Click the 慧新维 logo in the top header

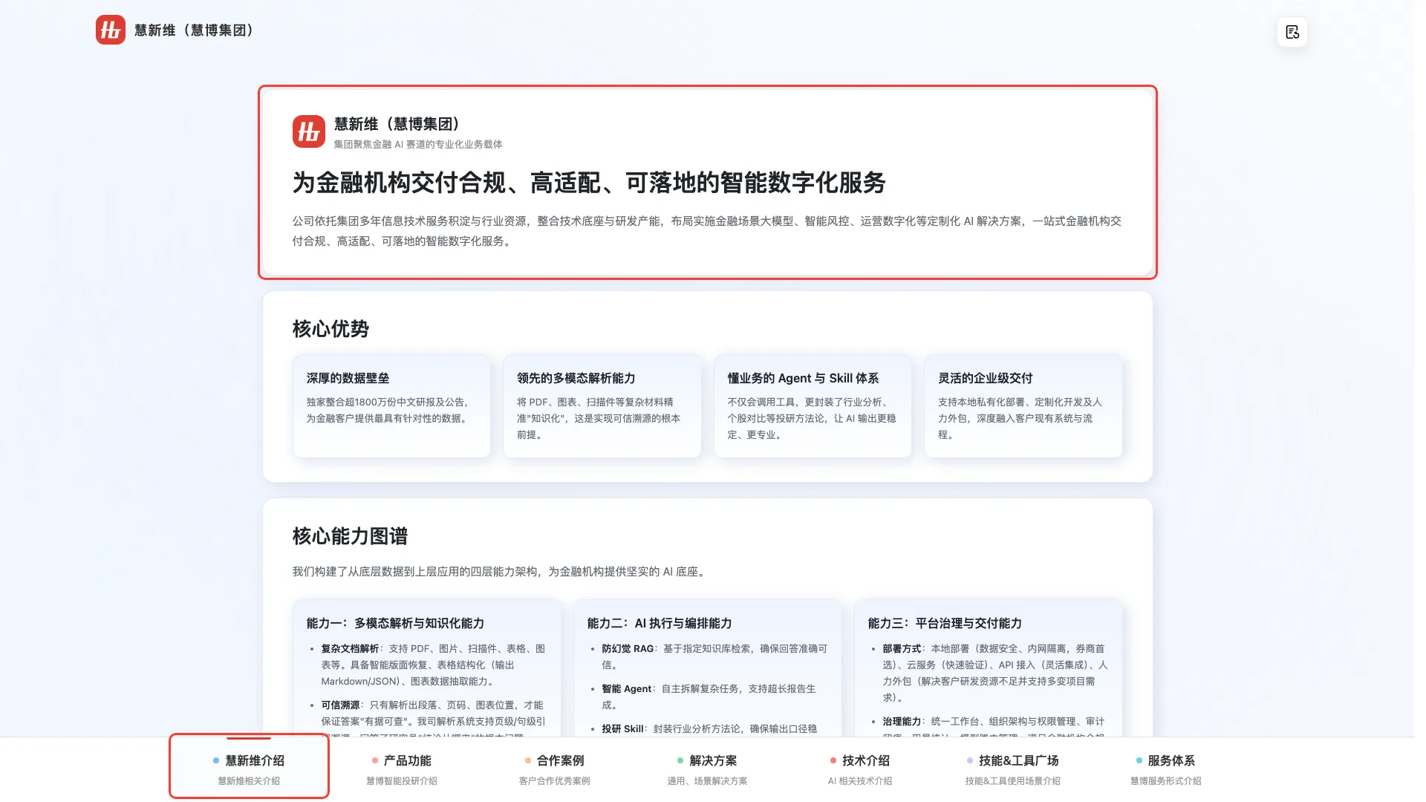coord(111,30)
